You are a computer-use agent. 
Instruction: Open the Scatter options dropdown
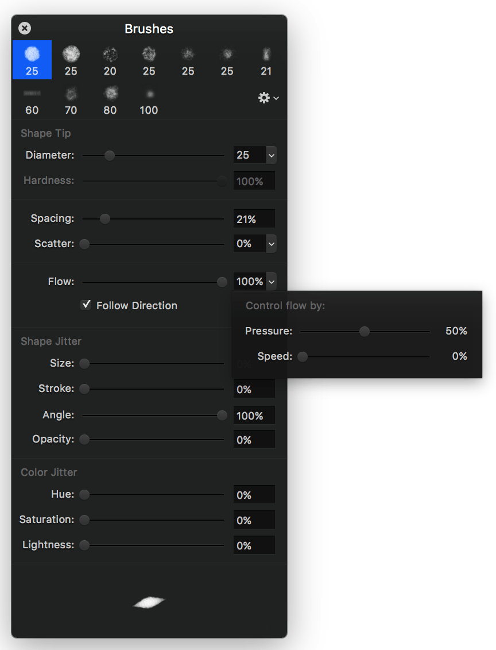point(271,244)
